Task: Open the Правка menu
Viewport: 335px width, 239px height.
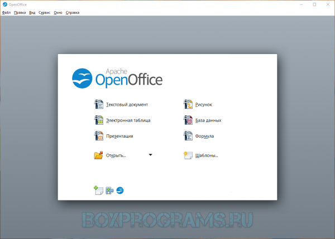Action: [20, 13]
